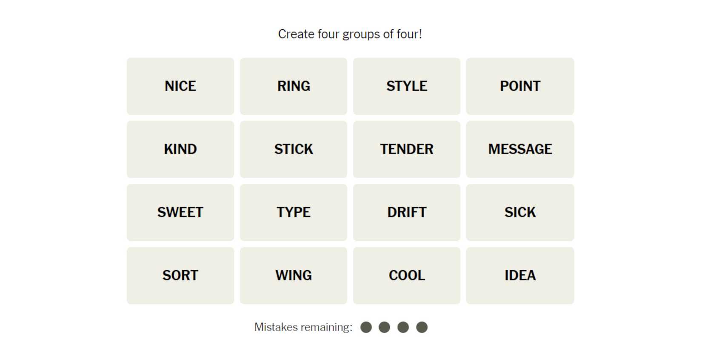The image size is (702, 351).
Task: Choose the TYPE word tile
Action: pyautogui.click(x=294, y=212)
